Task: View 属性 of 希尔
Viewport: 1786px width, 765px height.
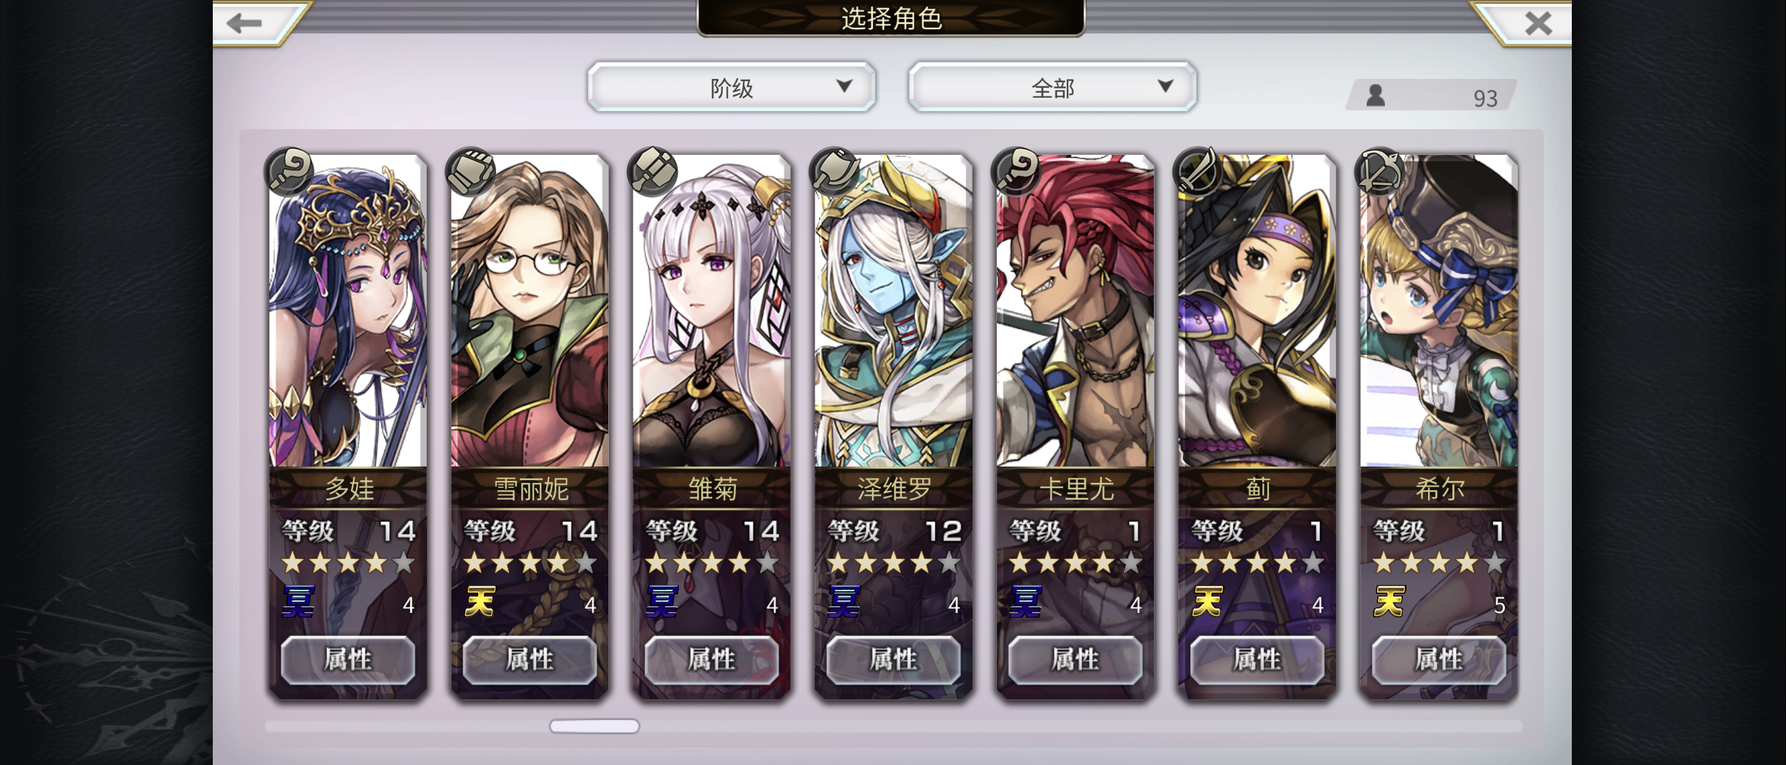Action: pyautogui.click(x=1439, y=659)
